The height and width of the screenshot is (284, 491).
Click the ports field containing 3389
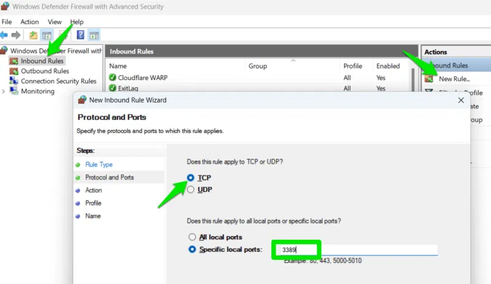[357, 250]
